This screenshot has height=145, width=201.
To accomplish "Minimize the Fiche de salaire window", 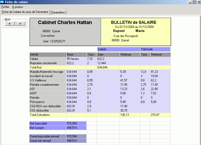I will click(190, 2).
